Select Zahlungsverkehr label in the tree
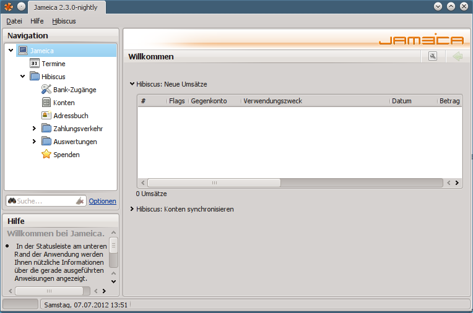The image size is (473, 313). click(78, 129)
